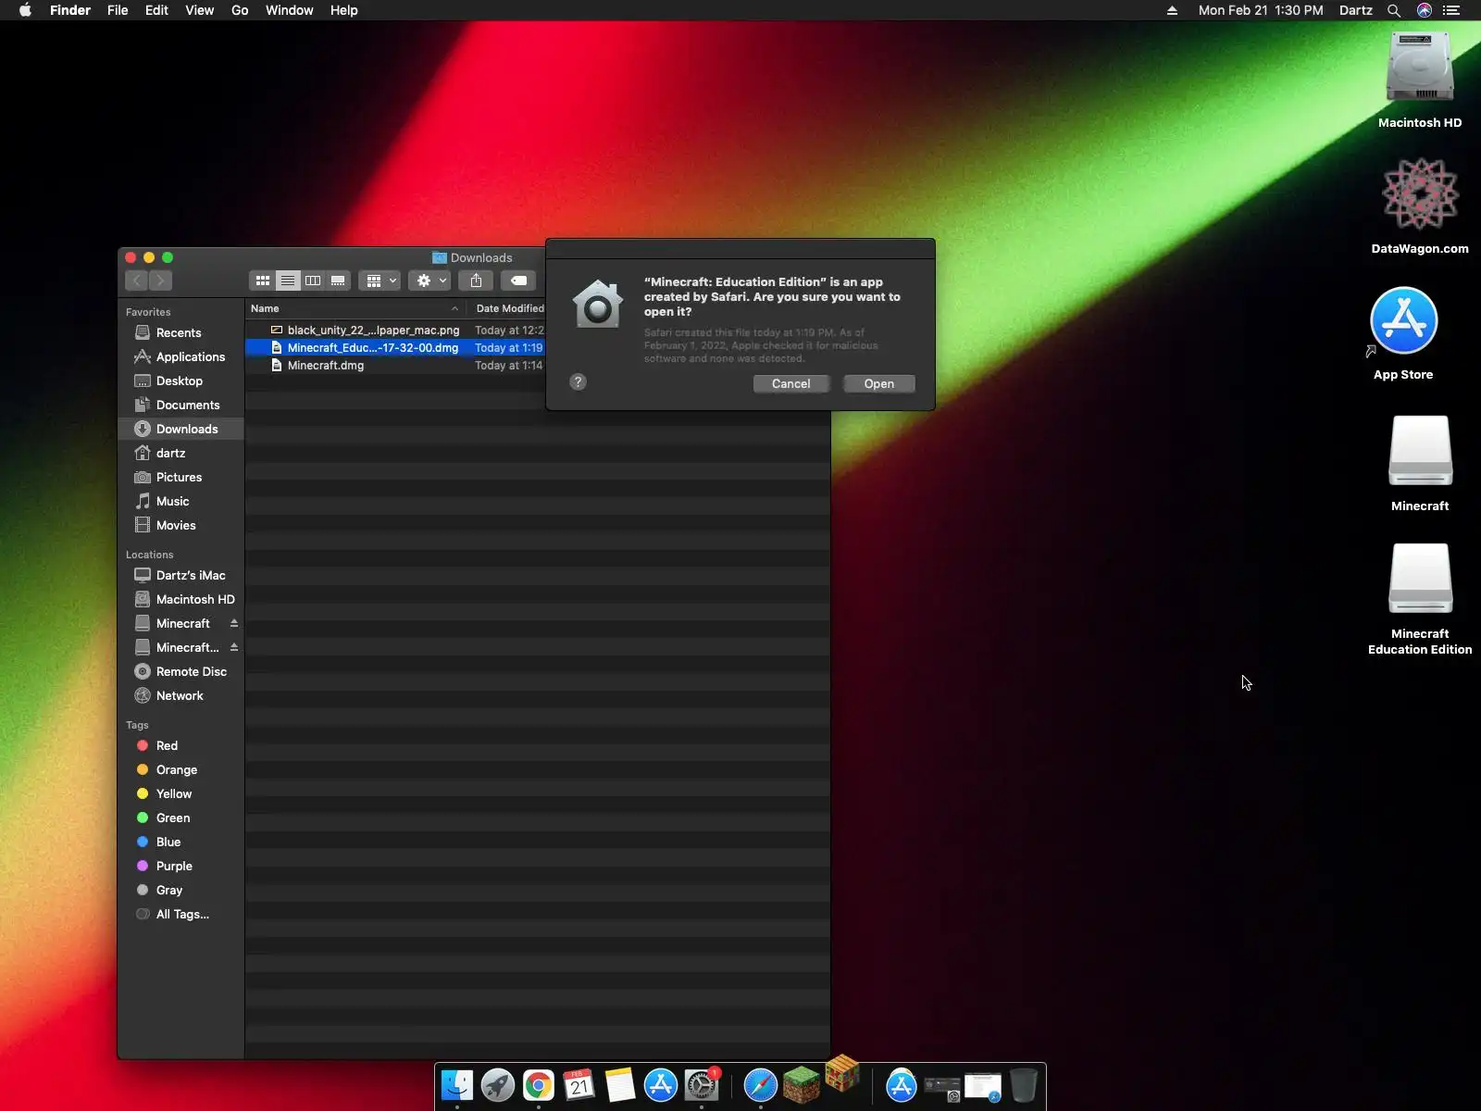This screenshot has height=1111, width=1481.
Task: Open the View menu
Action: 199,10
